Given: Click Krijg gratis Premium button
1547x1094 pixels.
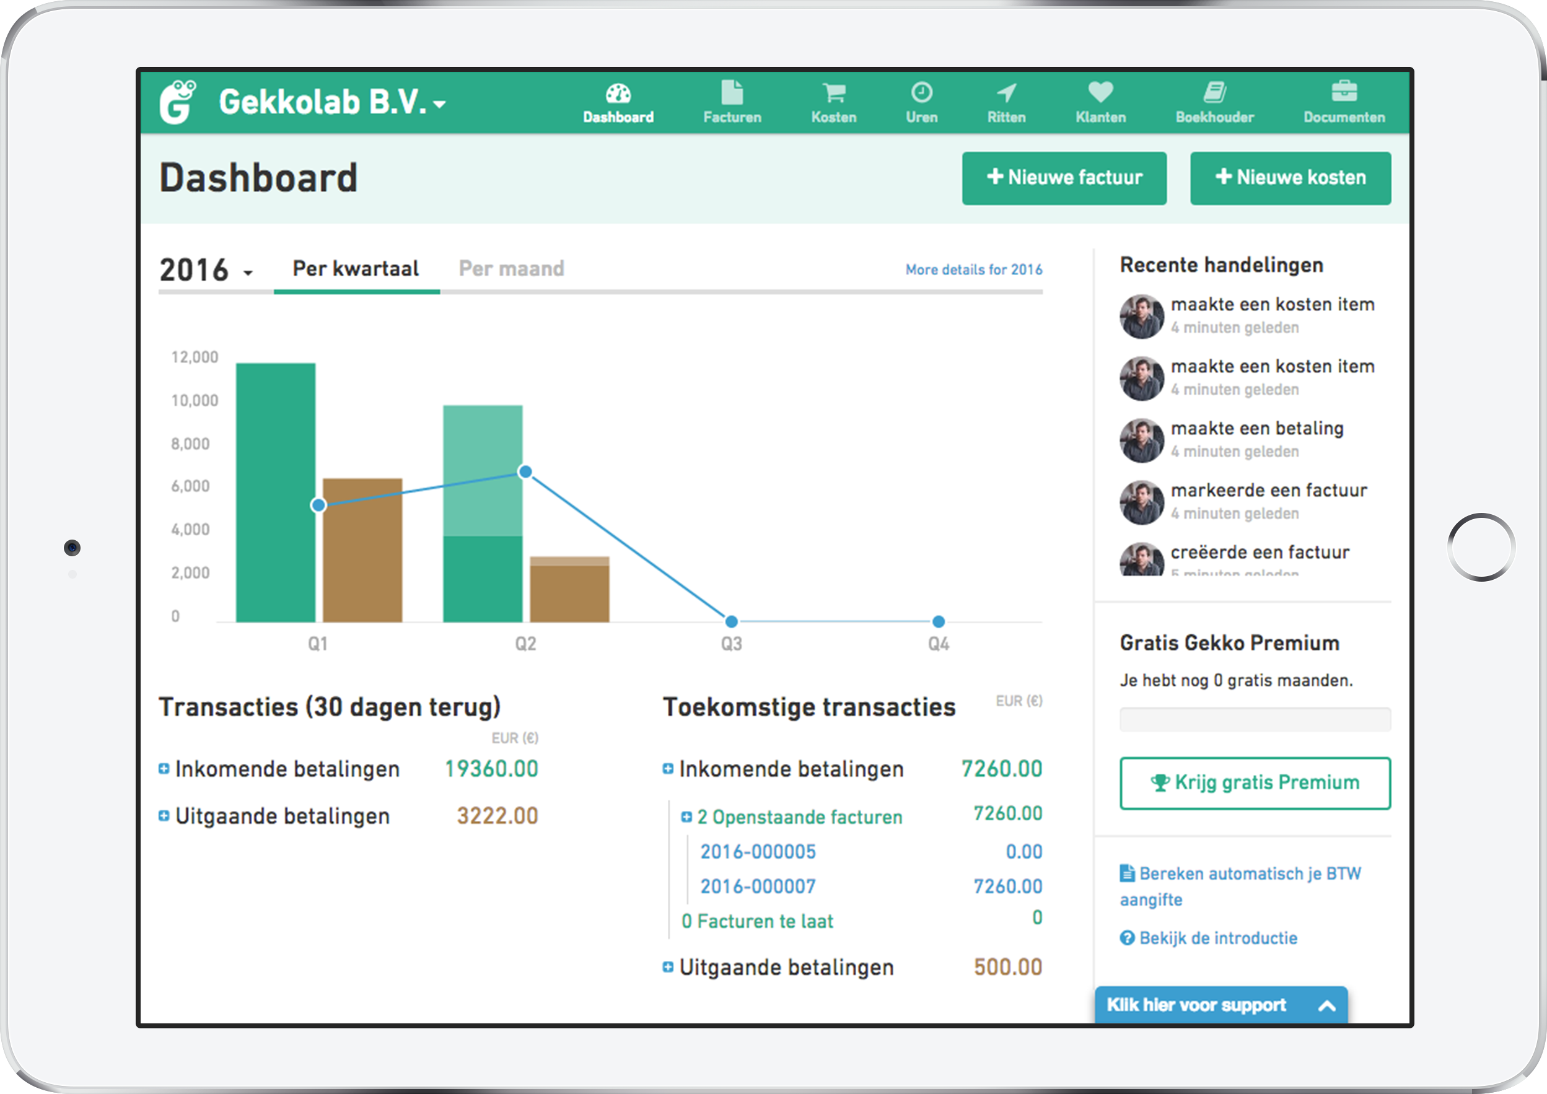Looking at the screenshot, I should pyautogui.click(x=1255, y=783).
